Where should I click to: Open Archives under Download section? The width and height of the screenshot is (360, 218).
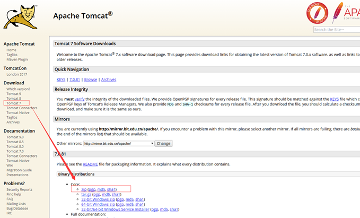(13, 122)
